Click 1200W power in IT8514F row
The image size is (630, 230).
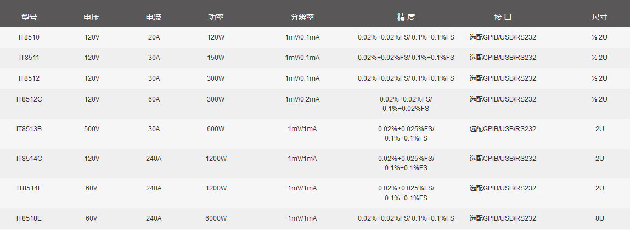click(216, 188)
